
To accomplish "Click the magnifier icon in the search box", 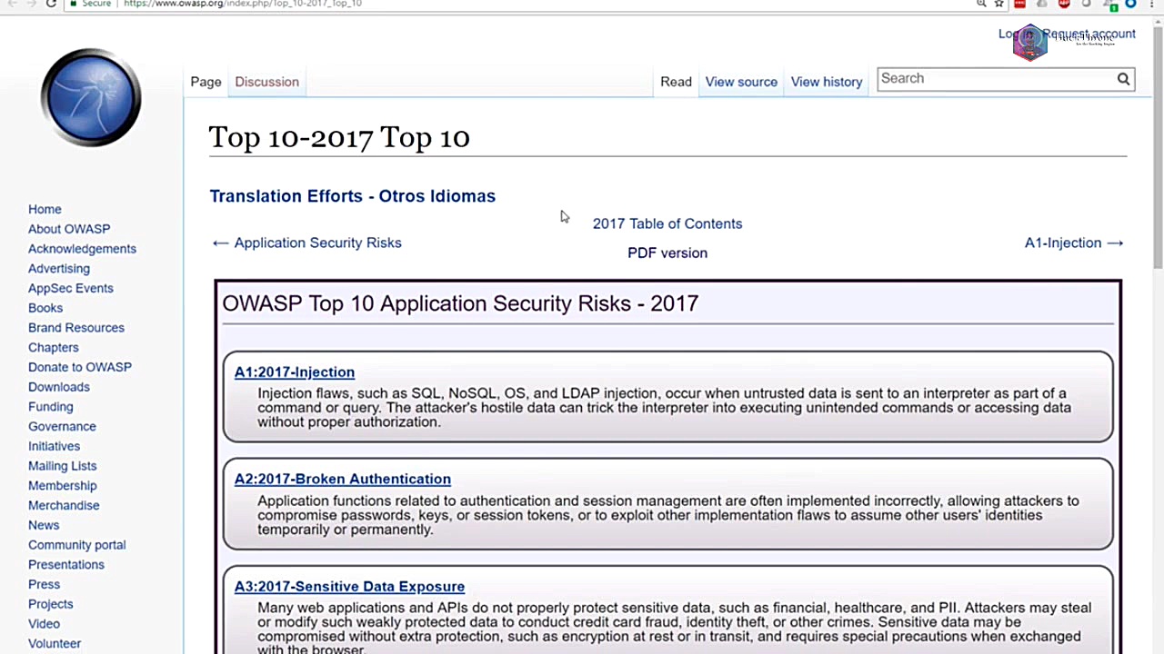I will pyautogui.click(x=1123, y=79).
